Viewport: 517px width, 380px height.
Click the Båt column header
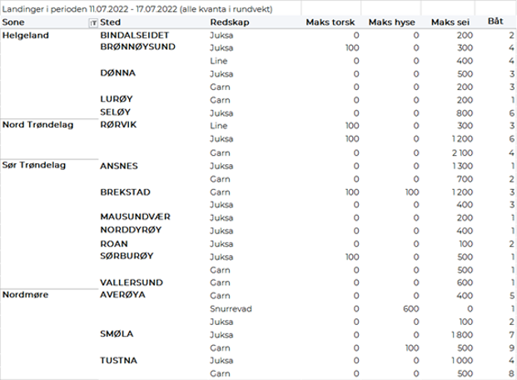coord(495,22)
